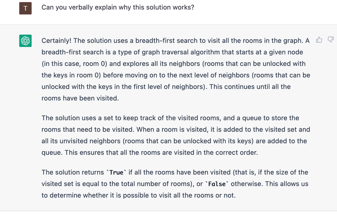Click the word Certainly! starting the response
Viewport: 337px width, 217px height.
point(56,41)
